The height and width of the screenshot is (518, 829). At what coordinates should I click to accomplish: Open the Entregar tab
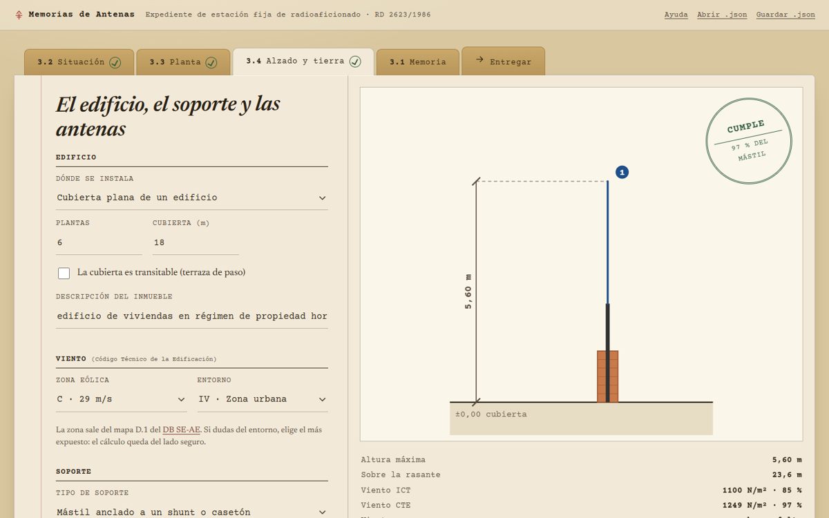[503, 61]
